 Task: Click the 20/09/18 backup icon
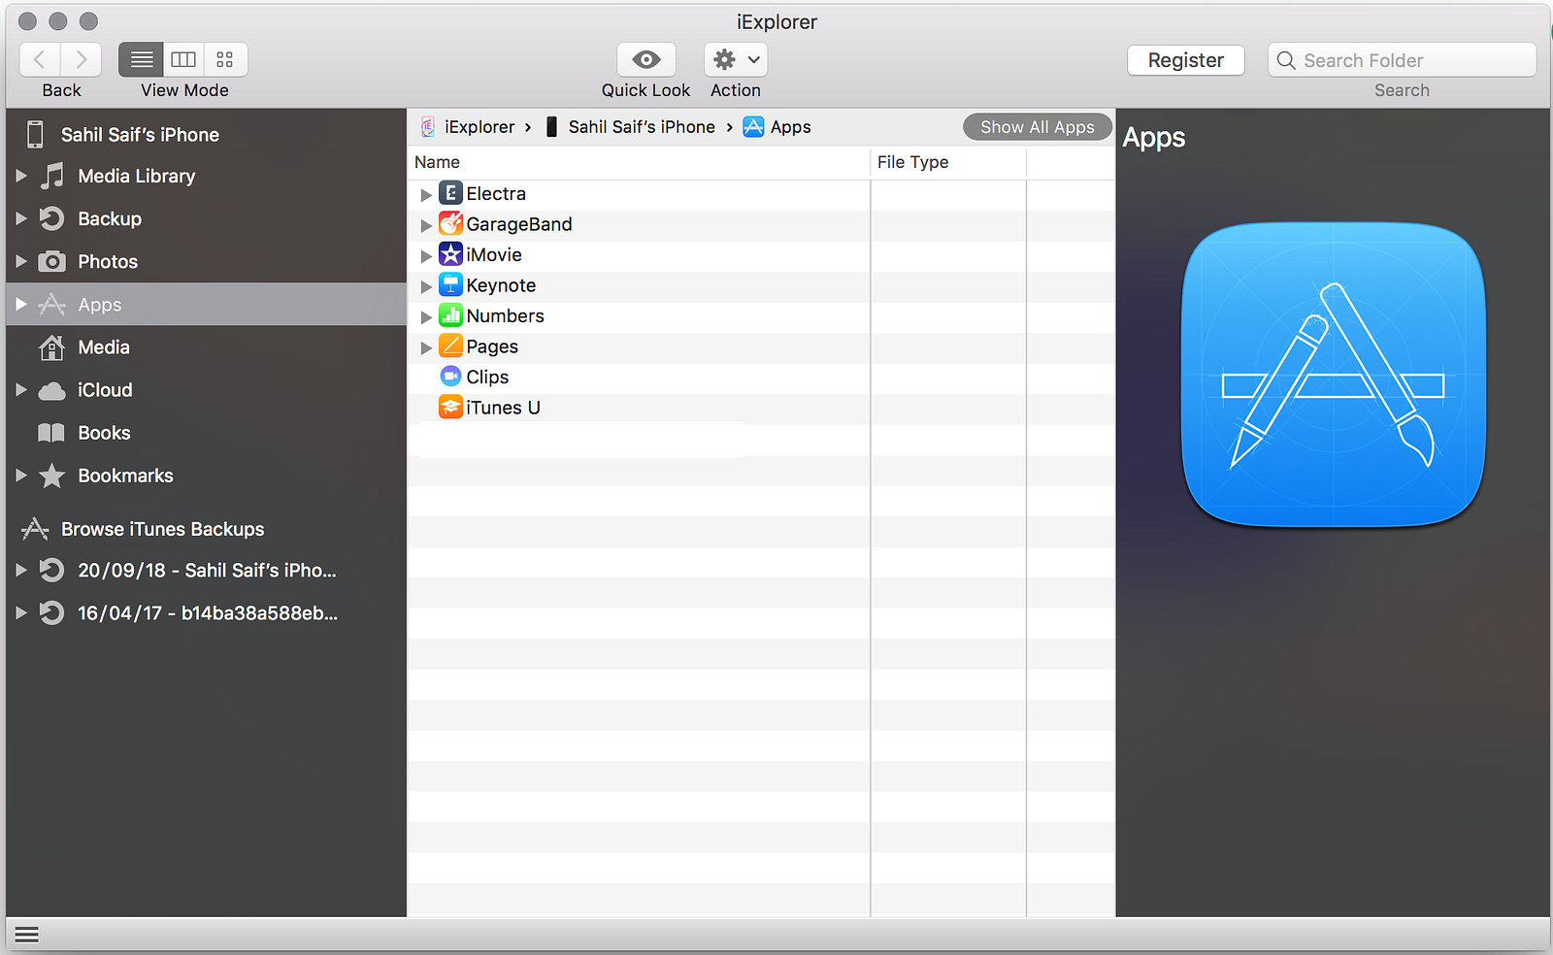[52, 570]
